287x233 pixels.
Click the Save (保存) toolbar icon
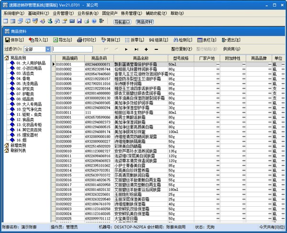[13, 40]
